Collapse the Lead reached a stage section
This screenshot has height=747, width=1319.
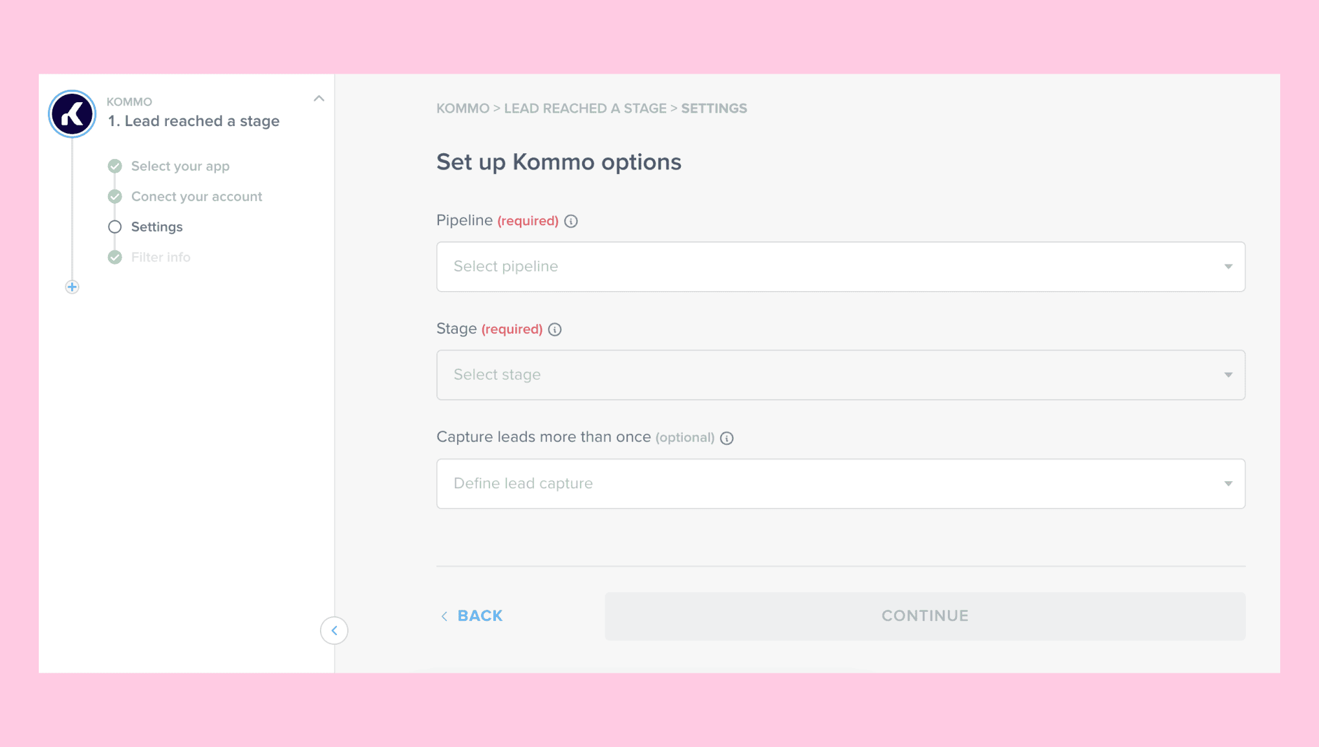point(319,99)
